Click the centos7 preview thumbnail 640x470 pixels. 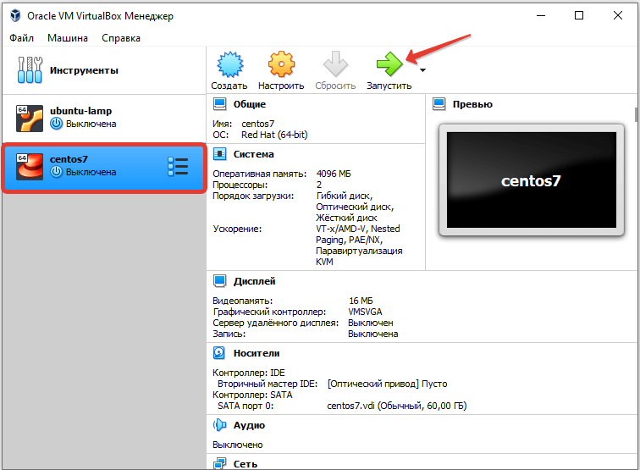click(x=531, y=180)
